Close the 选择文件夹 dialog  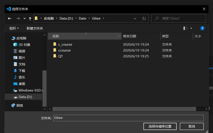[204, 9]
